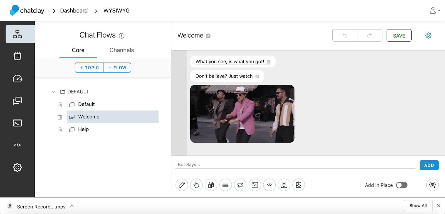
Task: Click the Chat Flows info icon
Action: coord(122,36)
